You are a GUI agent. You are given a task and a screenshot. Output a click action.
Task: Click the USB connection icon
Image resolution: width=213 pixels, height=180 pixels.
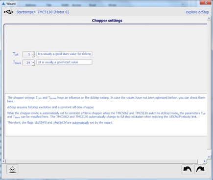[8, 12]
